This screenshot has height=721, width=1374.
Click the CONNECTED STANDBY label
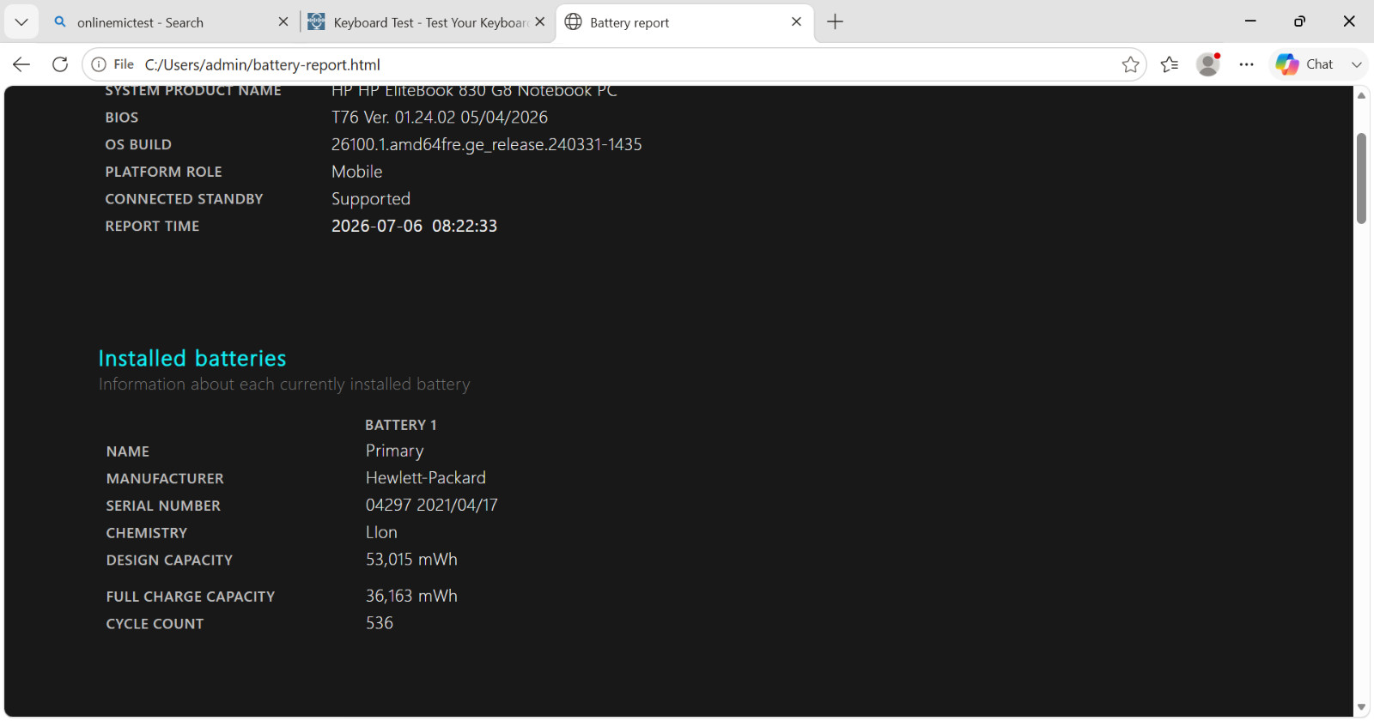[x=184, y=199]
